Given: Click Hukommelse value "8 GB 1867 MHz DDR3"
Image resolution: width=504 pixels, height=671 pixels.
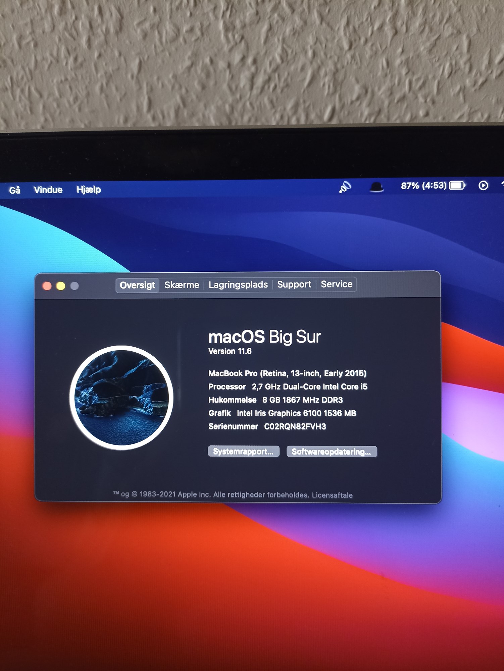Looking at the screenshot, I should [x=303, y=400].
